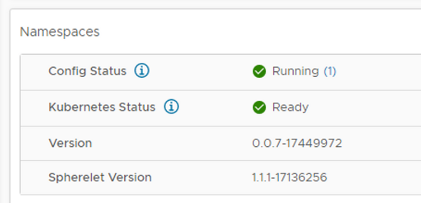421x203 pixels.
Task: Click the green check beside Ready
Action: (x=259, y=107)
